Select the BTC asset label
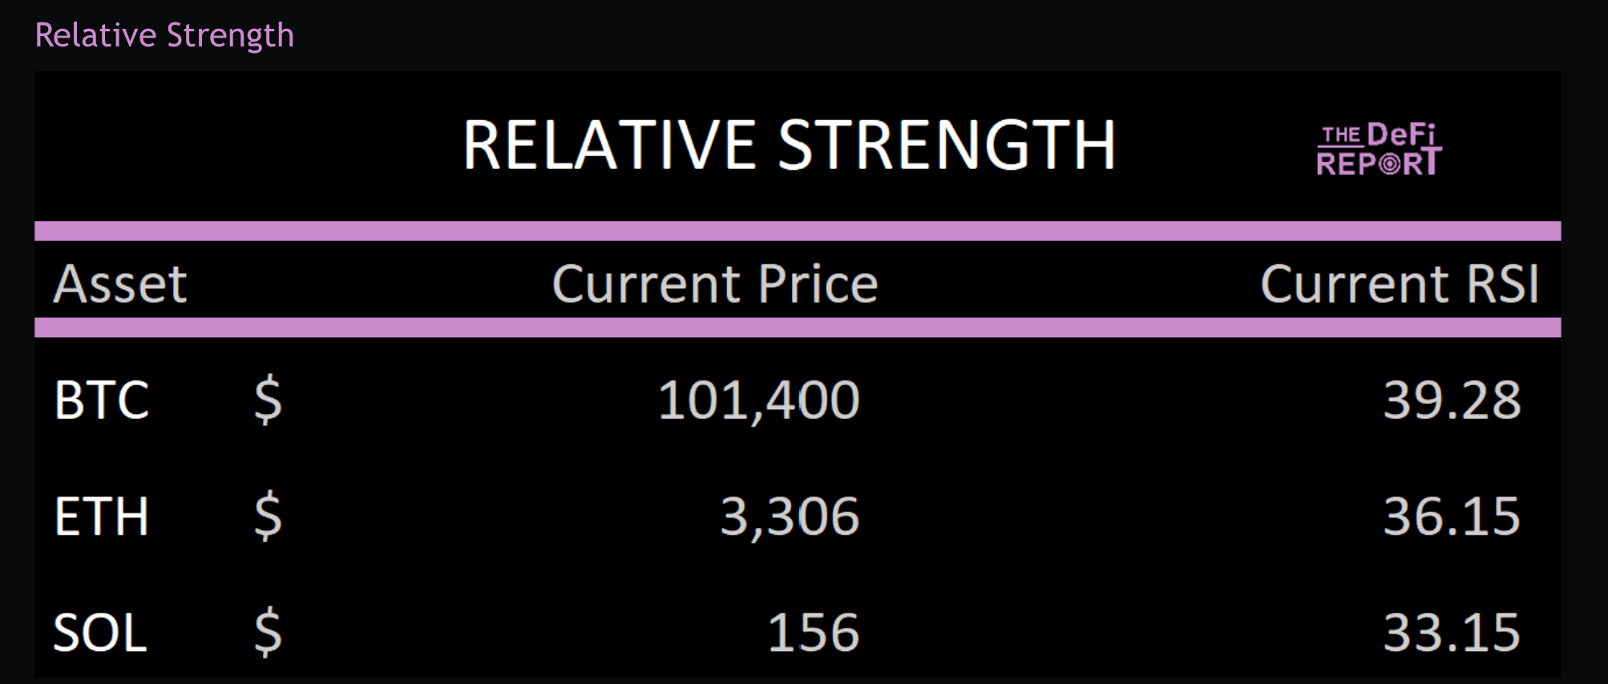The image size is (1608, 684). 102,400
